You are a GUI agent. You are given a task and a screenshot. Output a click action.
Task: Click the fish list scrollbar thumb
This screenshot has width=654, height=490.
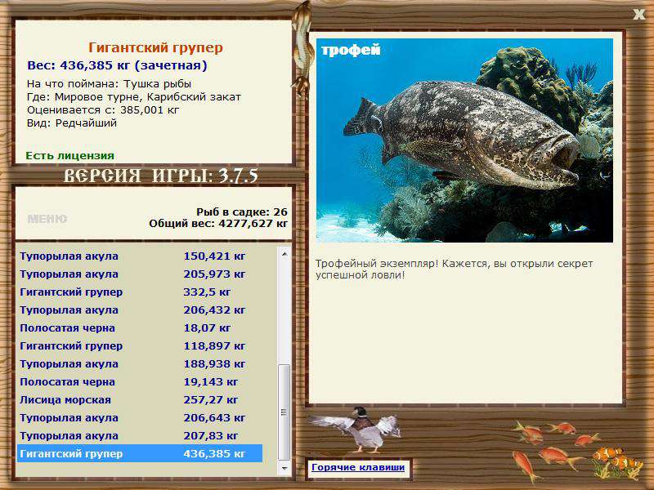click(x=284, y=412)
